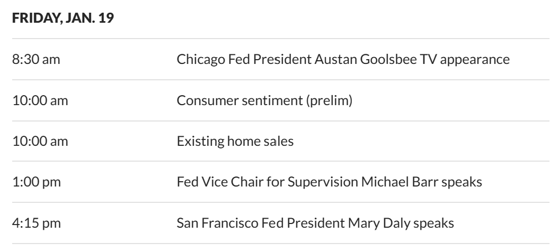Viewport: 550px width, 252px height.
Task: Click 10:00 am beside Consumer sentiment
Action: point(40,100)
